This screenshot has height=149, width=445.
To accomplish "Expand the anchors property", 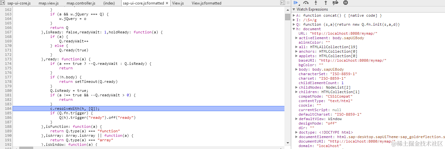I will 296,51.
